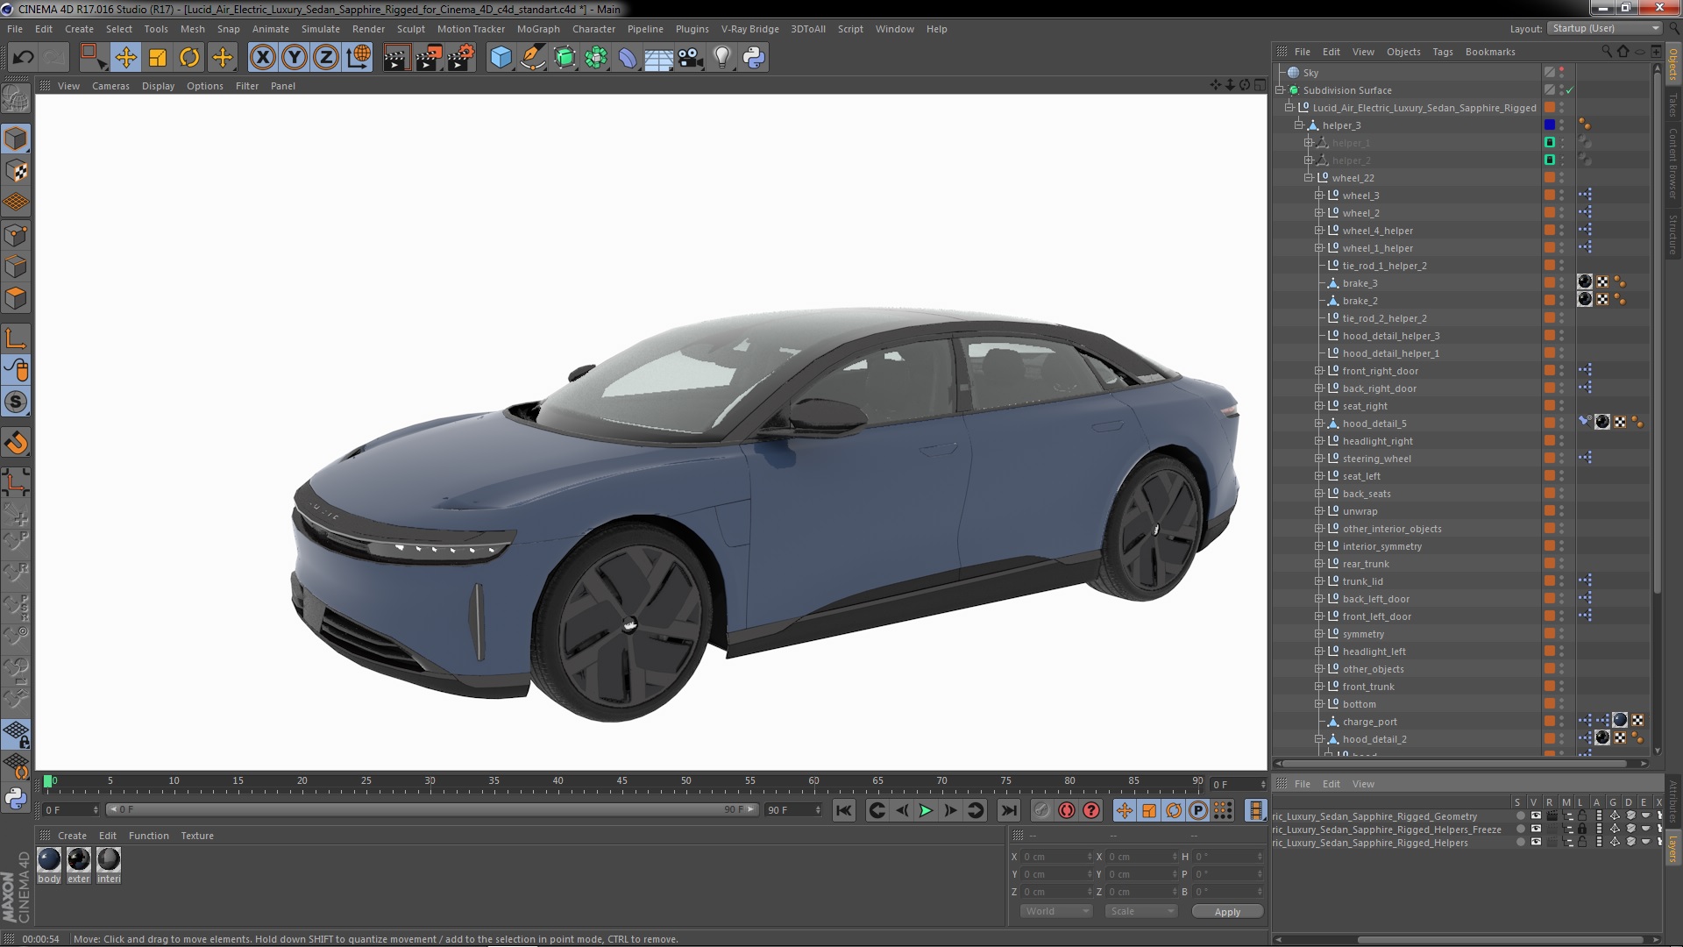Open Edit Render Settings

461,58
